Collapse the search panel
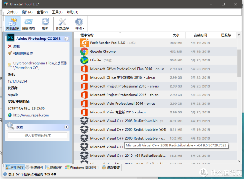Viewport: 244px width, 179px height. 66,127
